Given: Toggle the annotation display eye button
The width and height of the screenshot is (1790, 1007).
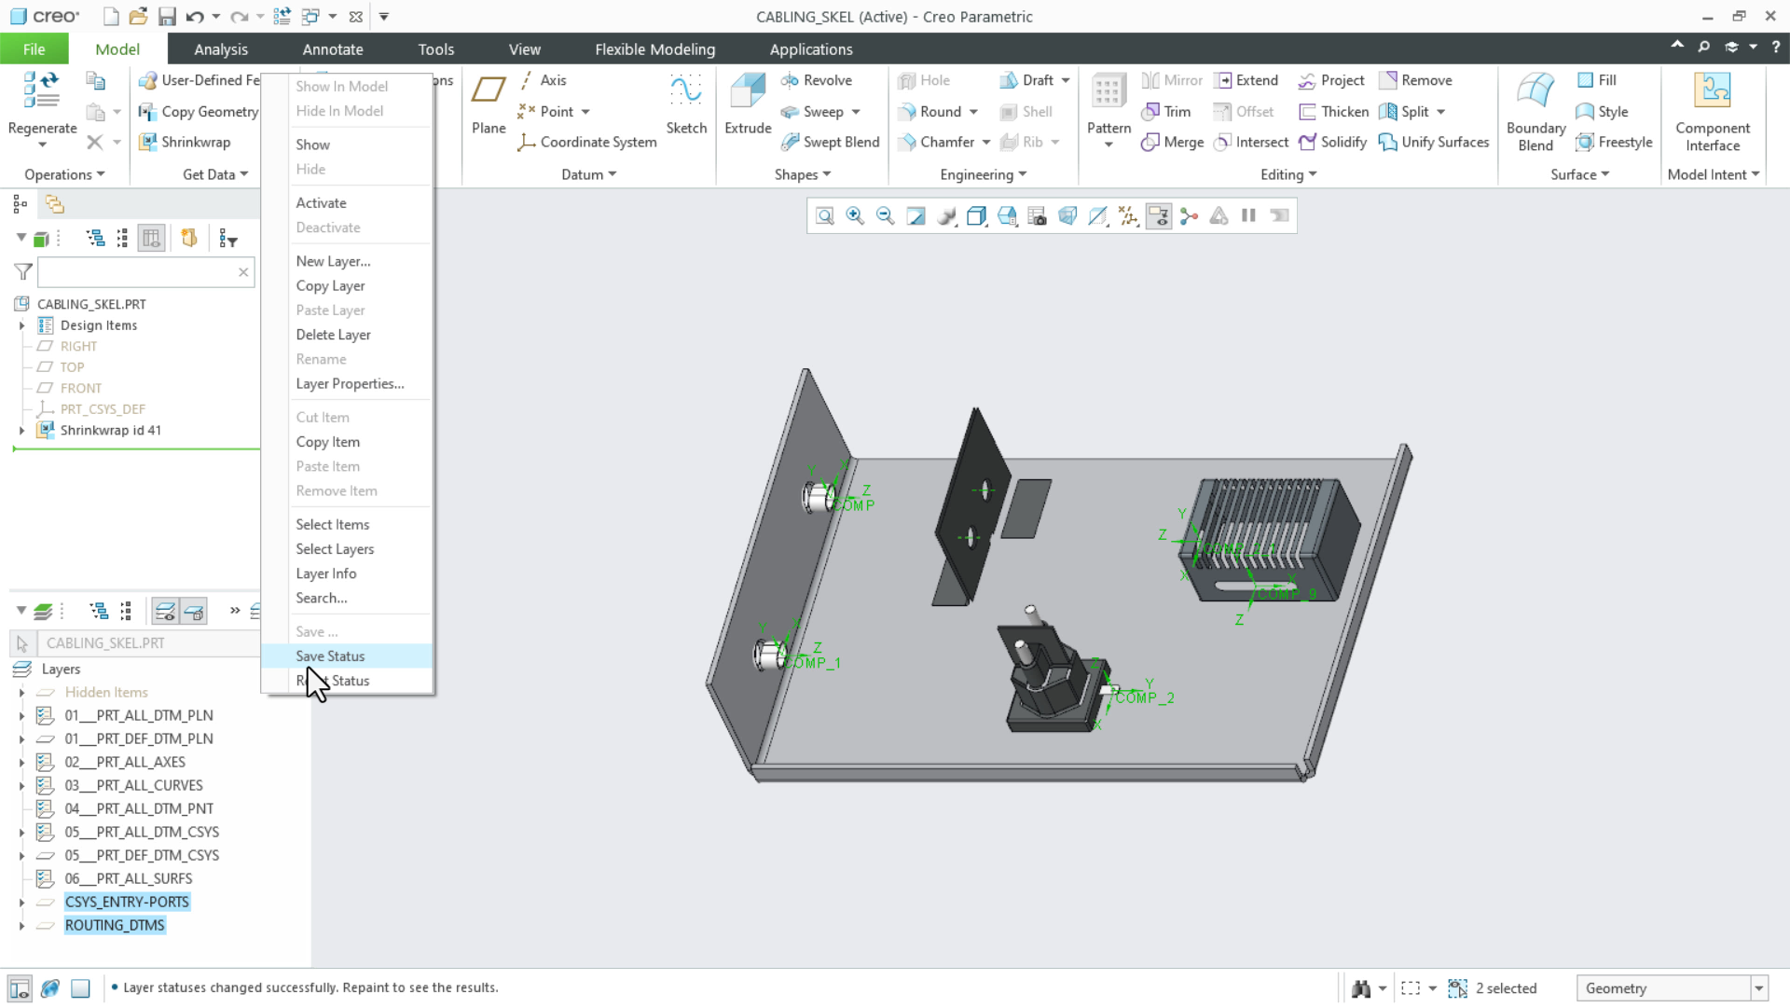Looking at the screenshot, I should coord(1159,216).
